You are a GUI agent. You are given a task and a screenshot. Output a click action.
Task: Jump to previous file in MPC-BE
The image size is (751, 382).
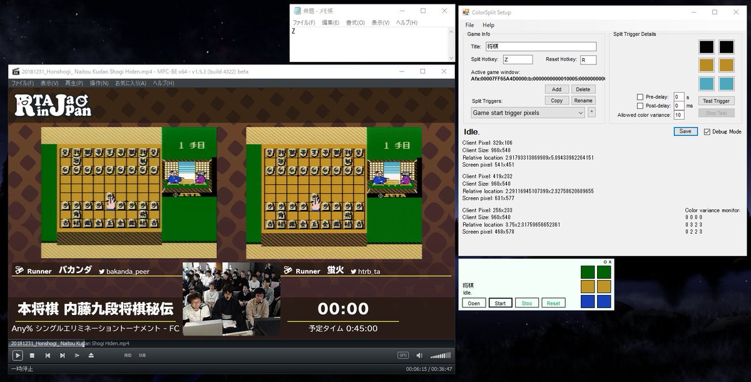coord(48,356)
